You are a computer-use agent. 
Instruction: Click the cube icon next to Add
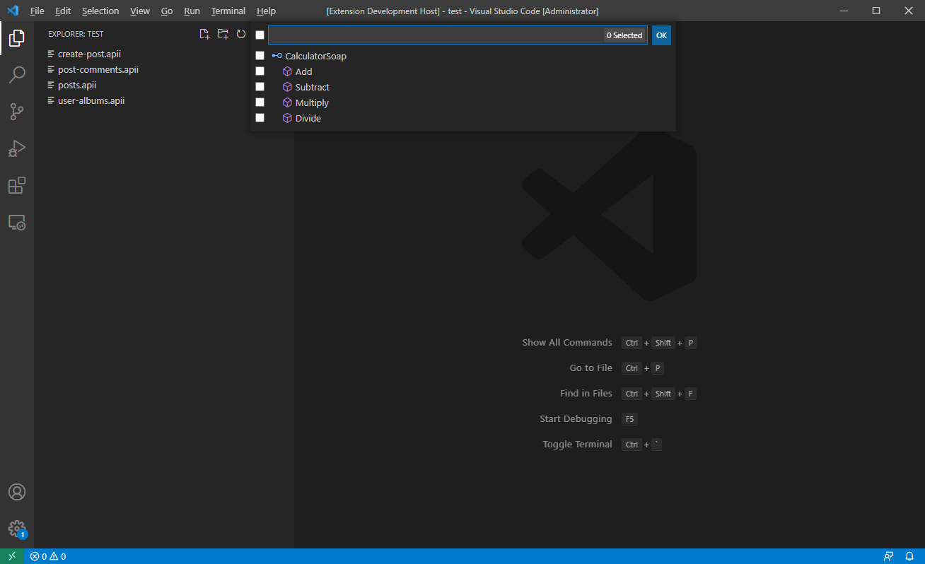[x=287, y=71]
